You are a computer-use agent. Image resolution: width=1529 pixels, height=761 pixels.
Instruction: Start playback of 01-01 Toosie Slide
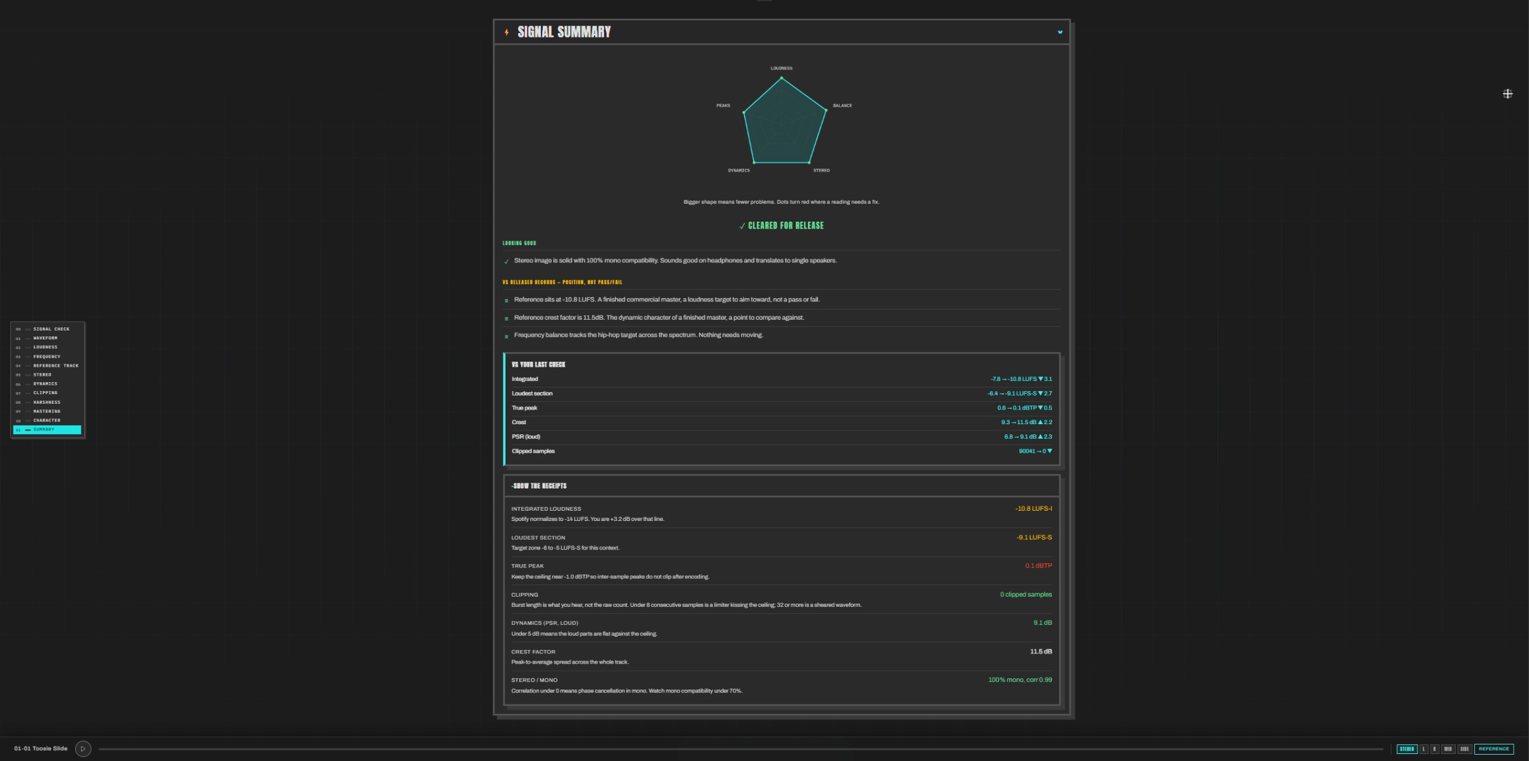tap(83, 749)
